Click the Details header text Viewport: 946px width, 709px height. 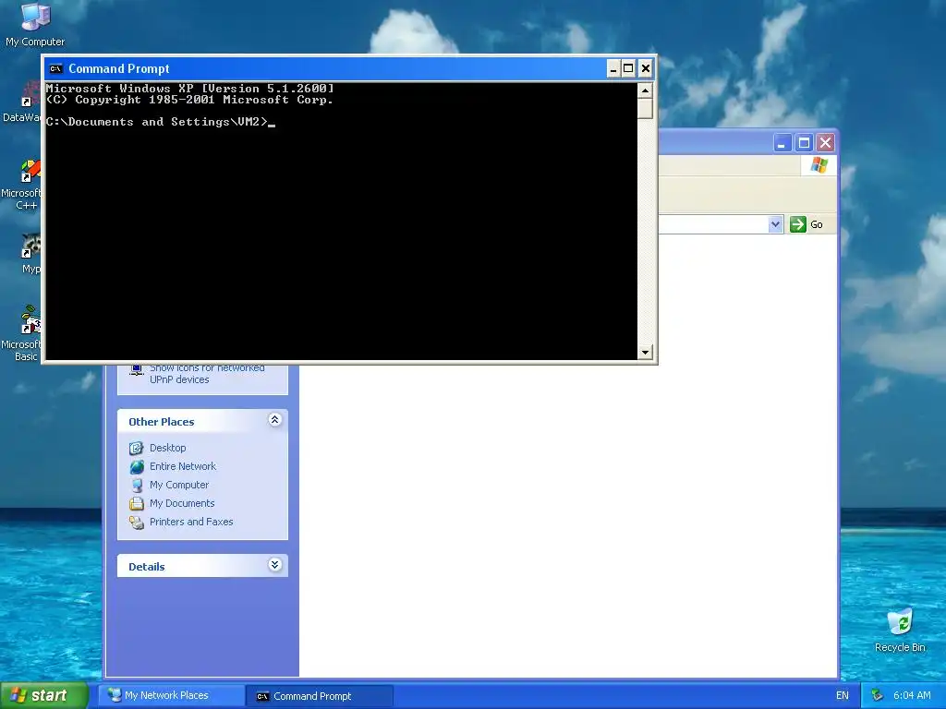click(x=147, y=567)
